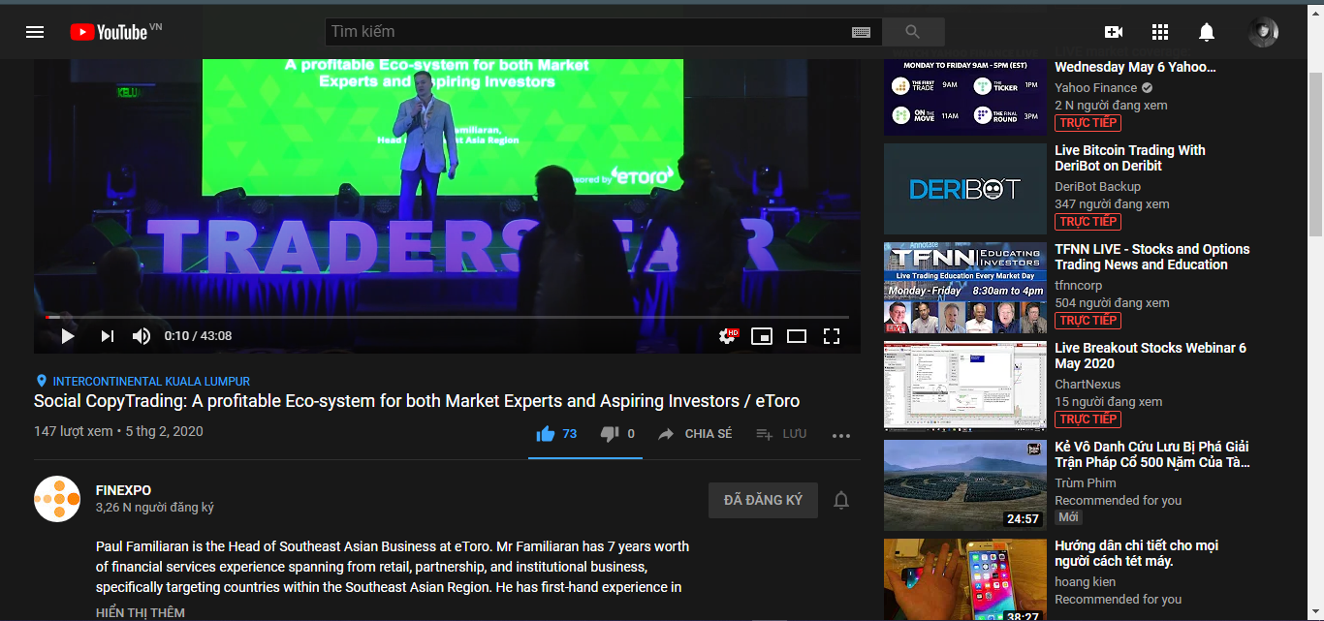Open Hướng dẫn chi tiết video thumbnail
The height and width of the screenshot is (621, 1324).
tap(965, 579)
